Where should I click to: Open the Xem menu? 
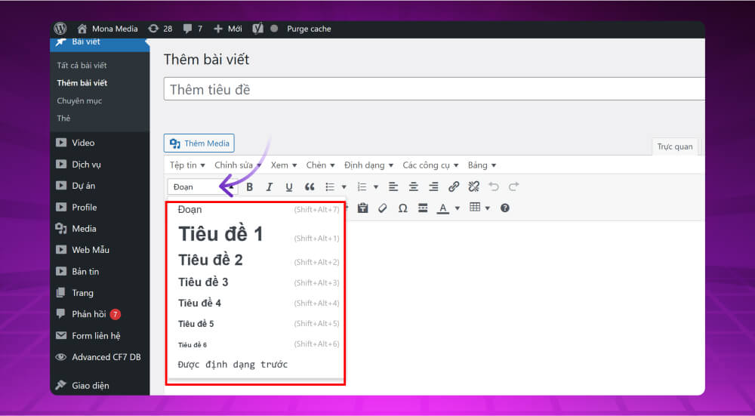(284, 165)
